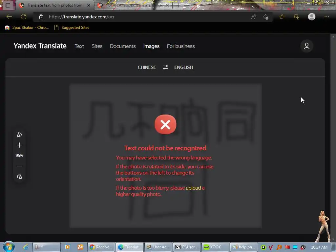Viewport: 336px width, 252px height.
Task: Open the Suggested Sites bookmark
Action: point(72,28)
